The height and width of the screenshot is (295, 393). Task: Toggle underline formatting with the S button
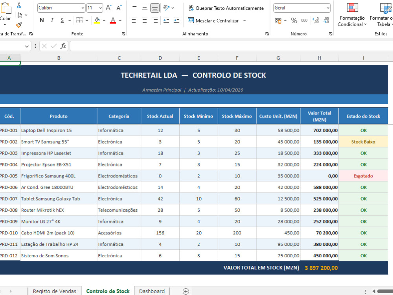[x=62, y=20]
